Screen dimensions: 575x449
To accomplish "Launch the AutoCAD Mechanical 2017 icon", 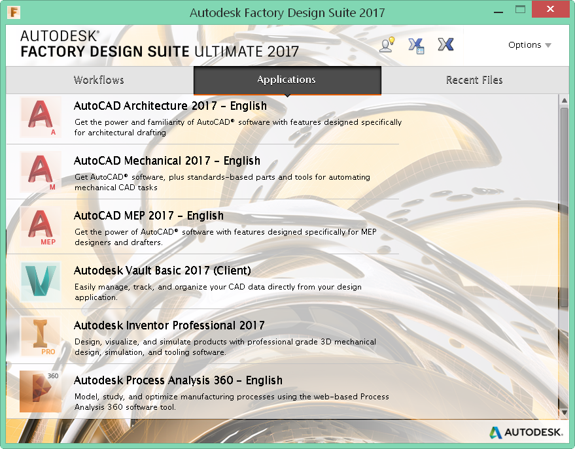I will coord(41,172).
